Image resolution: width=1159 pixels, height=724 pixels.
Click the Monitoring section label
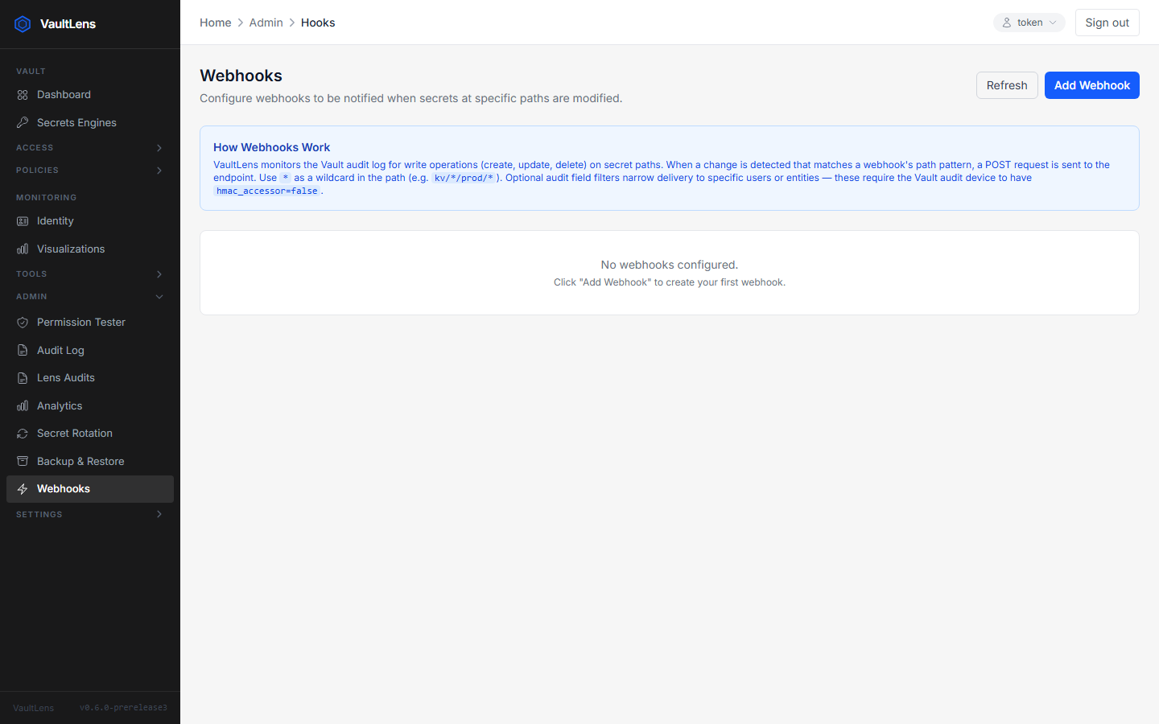pos(47,198)
